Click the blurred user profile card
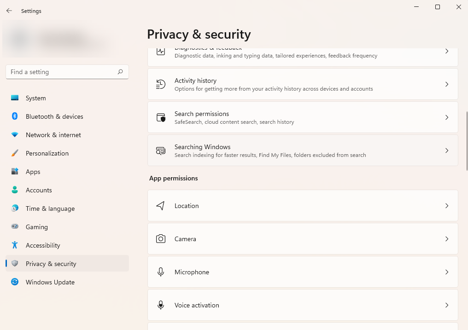 click(x=60, y=39)
